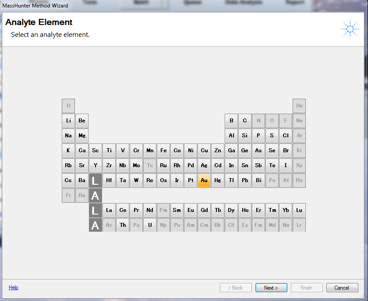Select Titanium (Ti) element
This screenshot has width=368, height=301.
(109, 150)
